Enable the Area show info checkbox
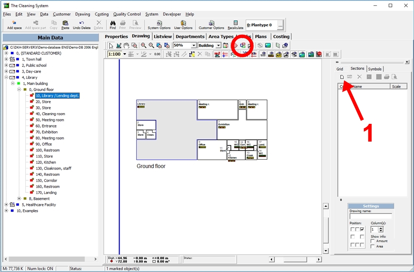414x272 pixels. click(x=373, y=246)
